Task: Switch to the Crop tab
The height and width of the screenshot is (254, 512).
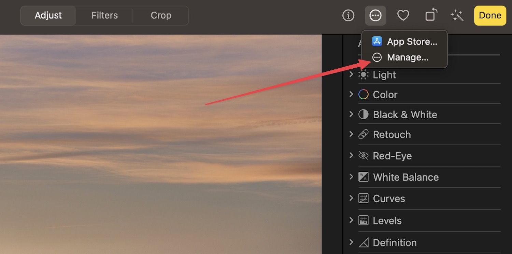Action: [x=161, y=15]
